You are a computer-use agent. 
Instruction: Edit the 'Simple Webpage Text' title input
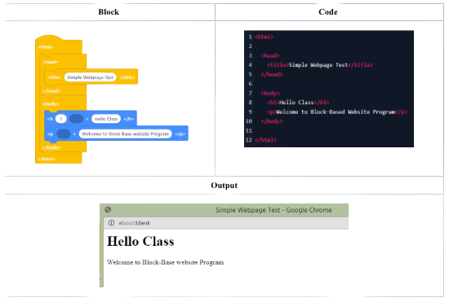tap(90, 77)
